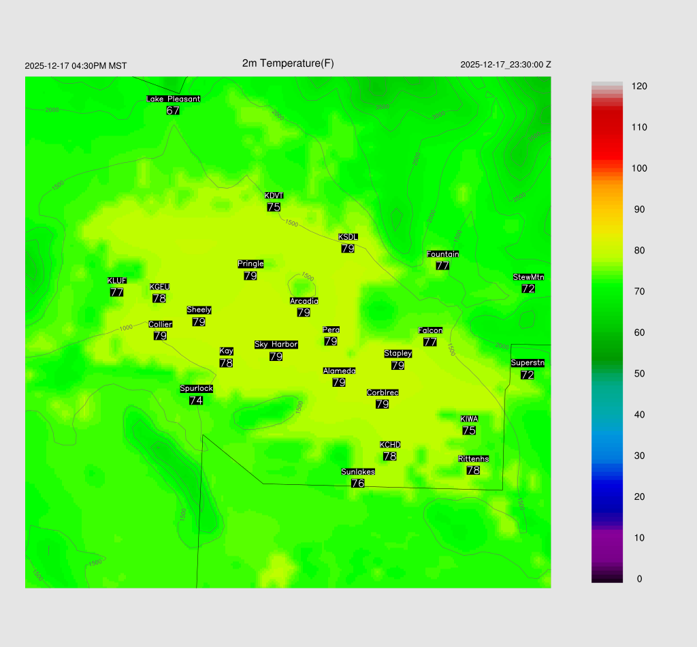Screen dimensions: 697x647
Task: Click the Lake Pleasant station label
Action: point(174,99)
